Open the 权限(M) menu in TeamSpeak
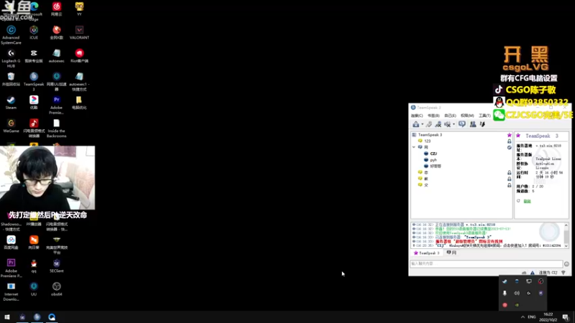Screen dimensions: 575x323 467,116
